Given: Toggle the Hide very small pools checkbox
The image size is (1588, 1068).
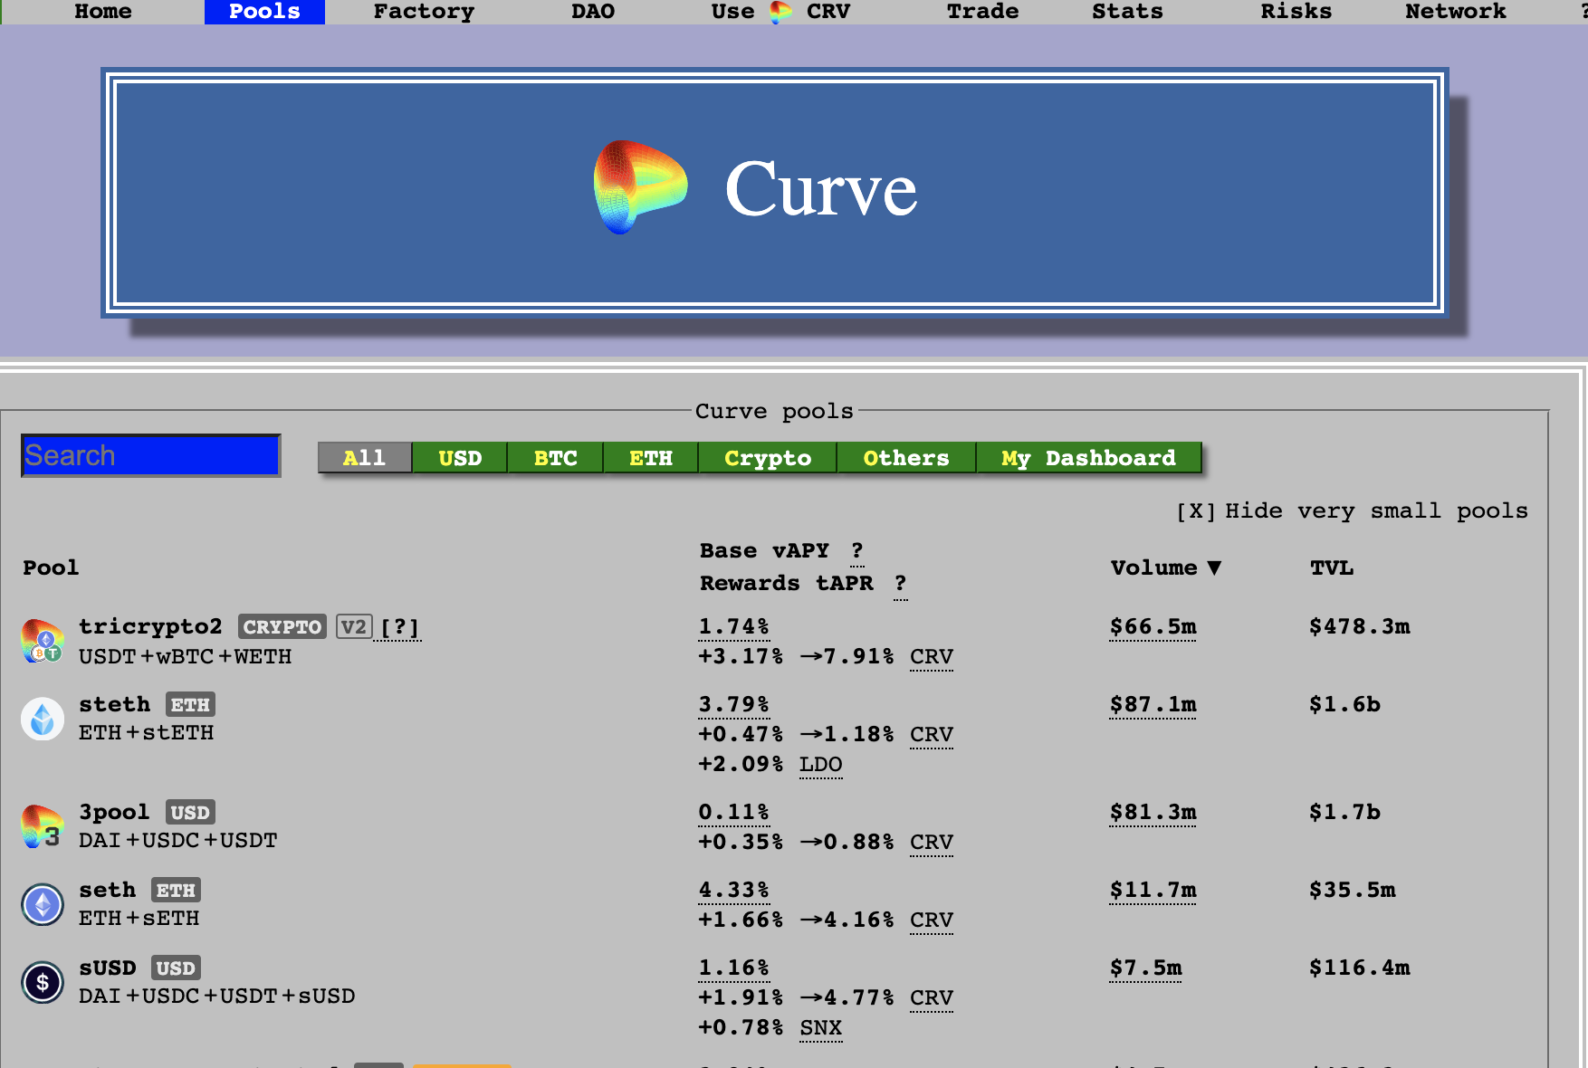Looking at the screenshot, I should pos(1195,510).
